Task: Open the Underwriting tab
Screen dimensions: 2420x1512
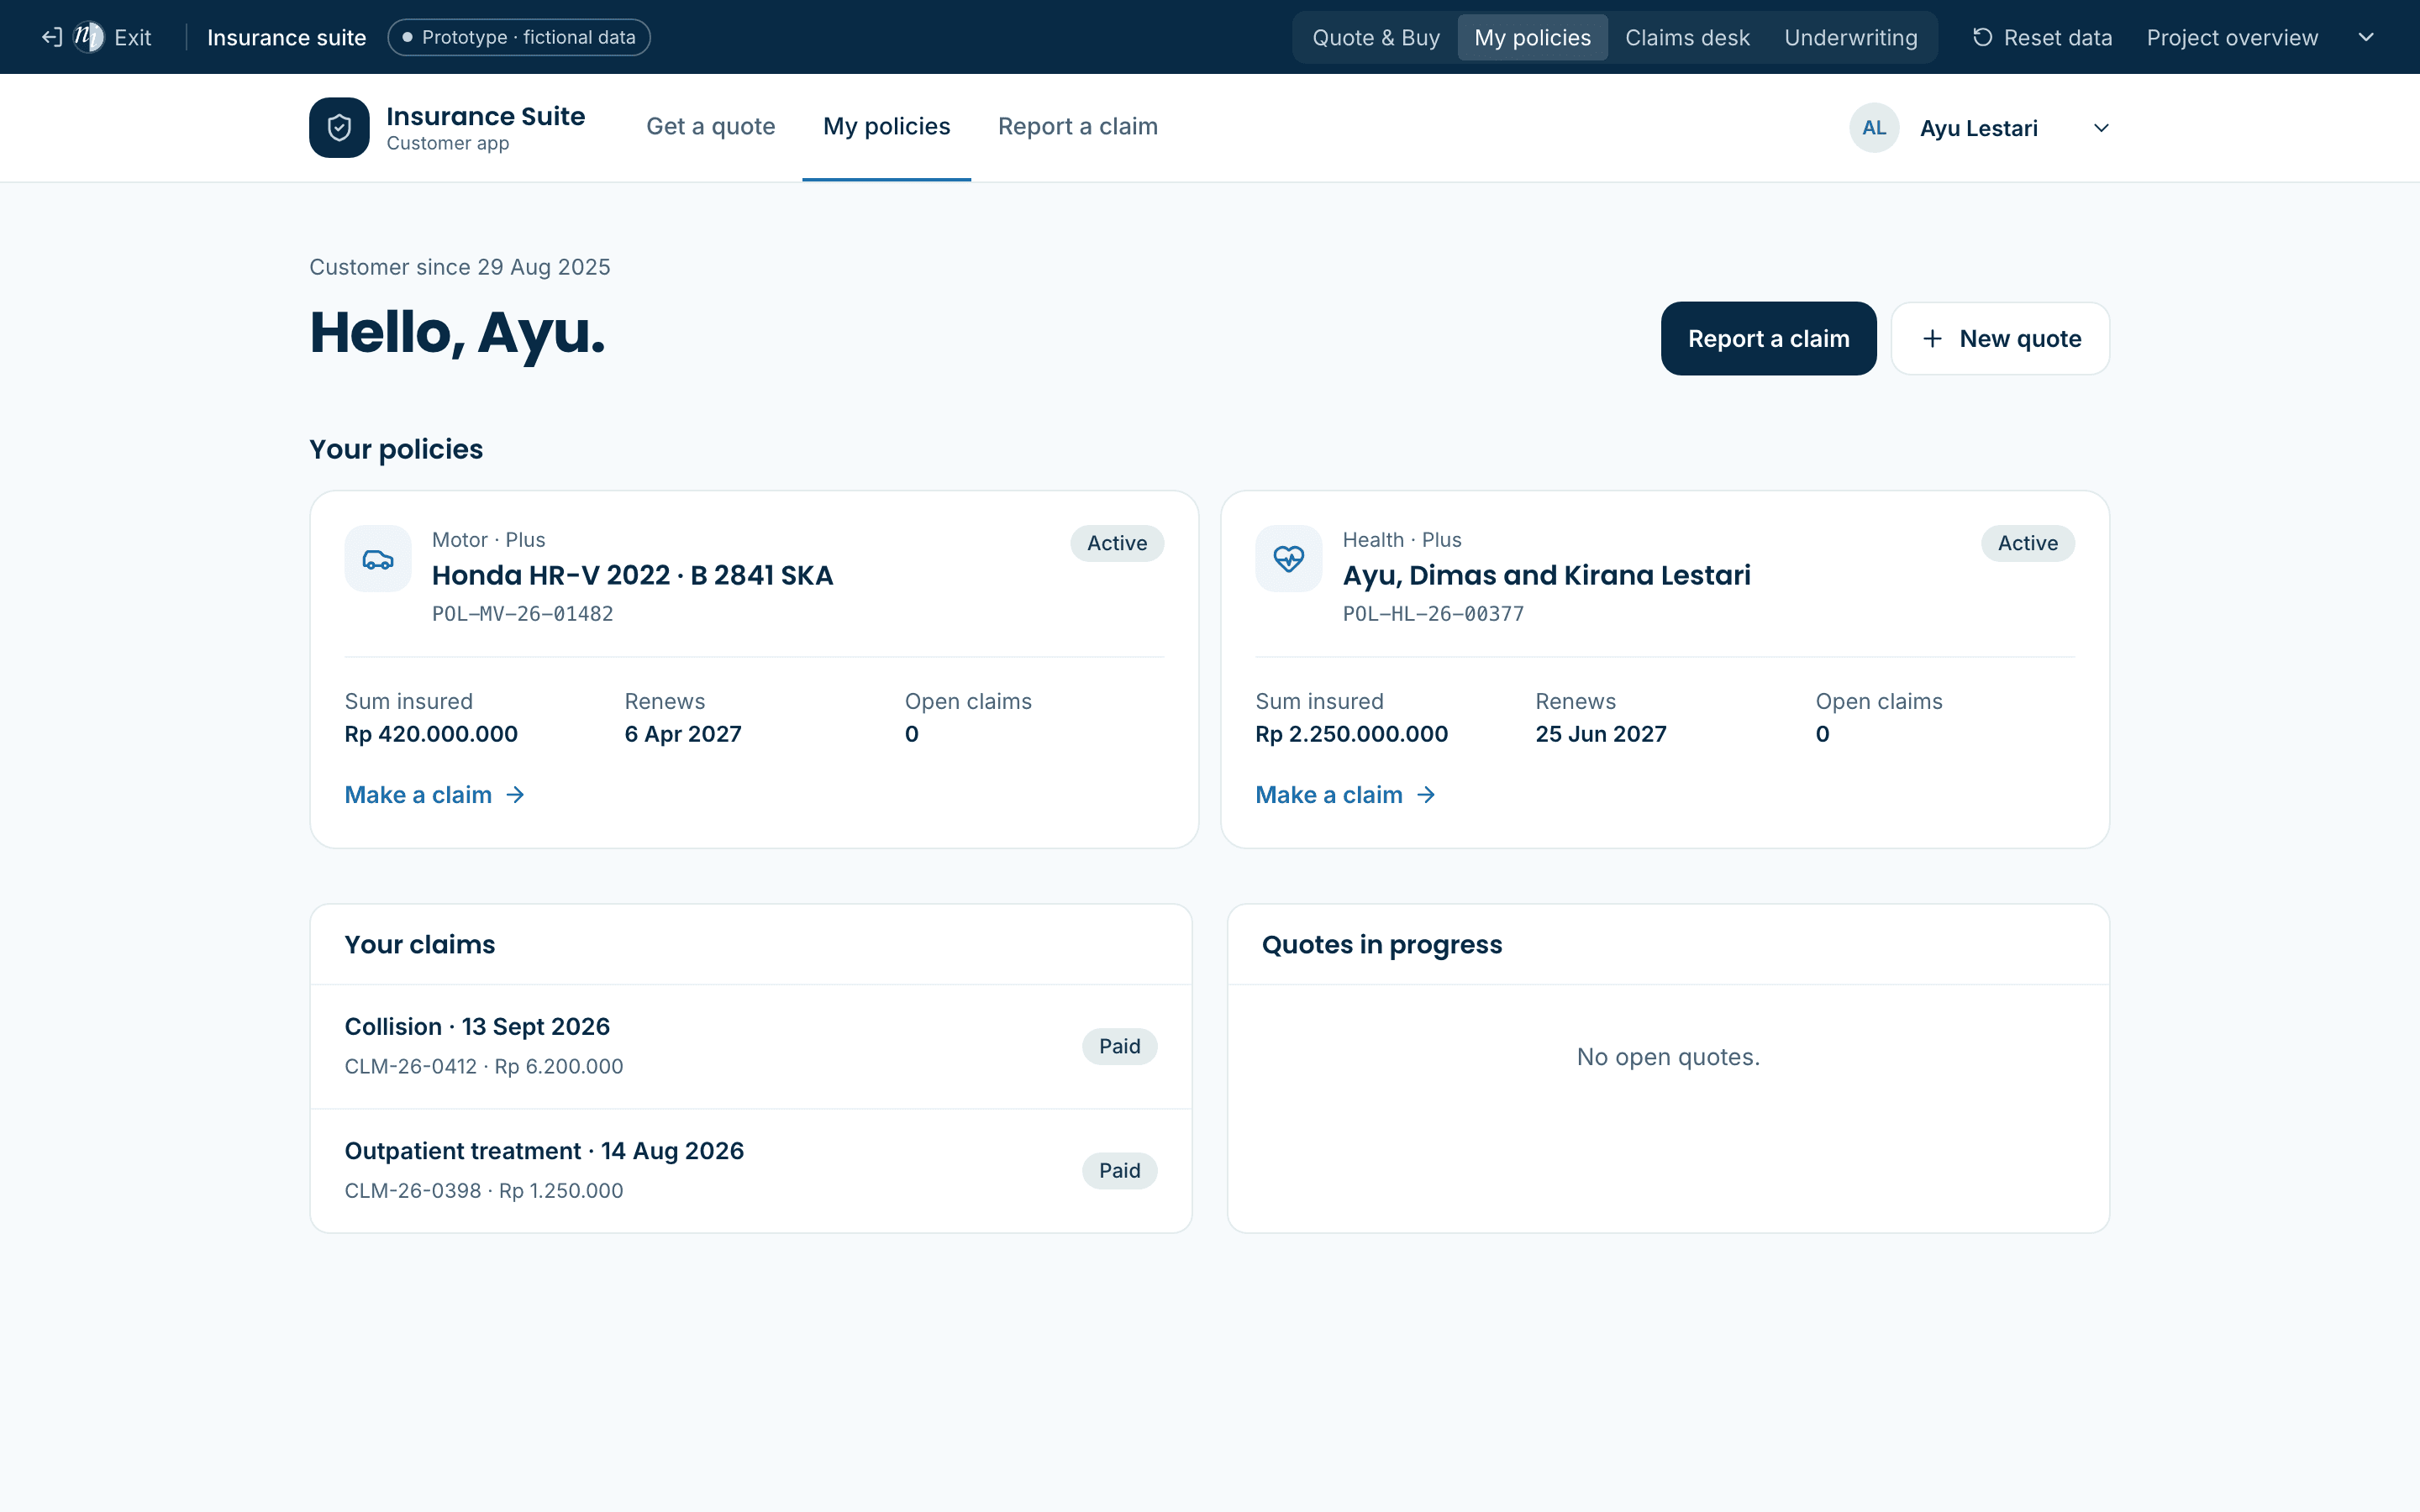Action: (x=1851, y=37)
